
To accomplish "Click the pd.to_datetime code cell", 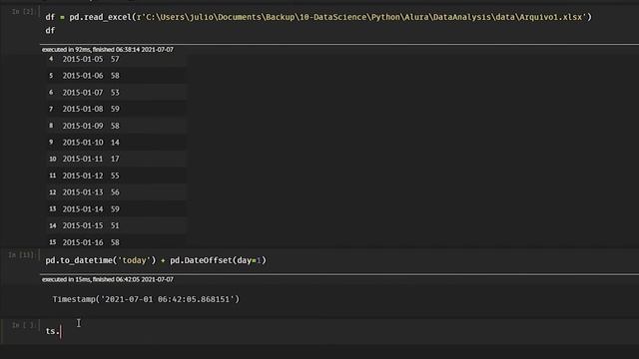I will tap(339, 260).
